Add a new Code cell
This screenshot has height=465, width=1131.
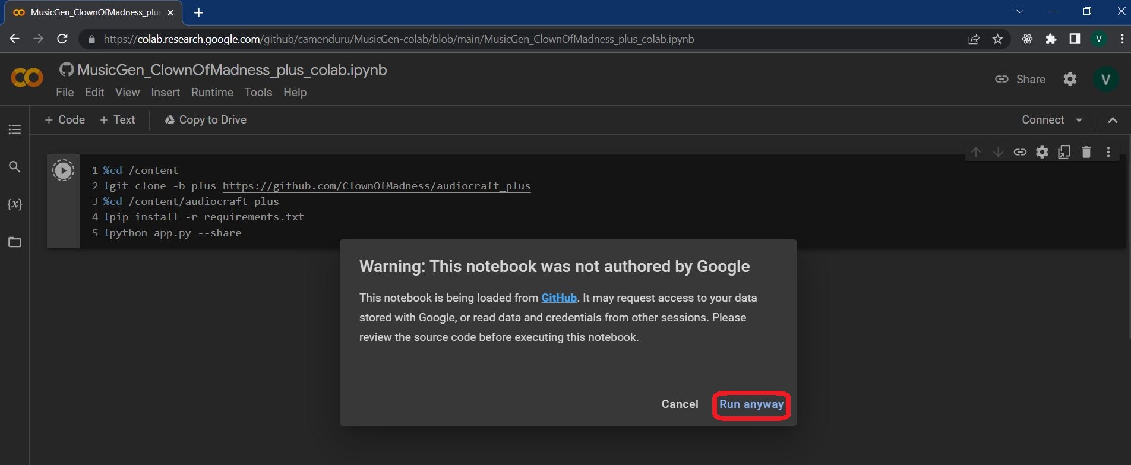(65, 120)
